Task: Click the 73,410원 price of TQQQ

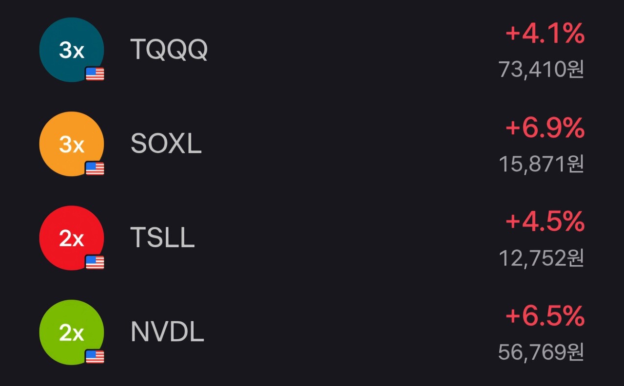Action: [x=541, y=70]
